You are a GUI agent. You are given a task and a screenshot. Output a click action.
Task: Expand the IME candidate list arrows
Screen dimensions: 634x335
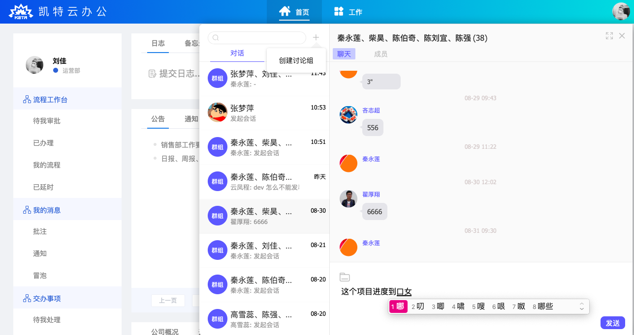tap(582, 307)
